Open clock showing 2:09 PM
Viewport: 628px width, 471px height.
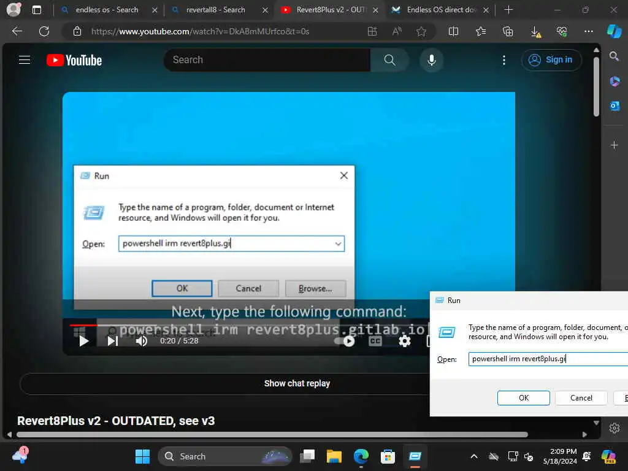560,456
